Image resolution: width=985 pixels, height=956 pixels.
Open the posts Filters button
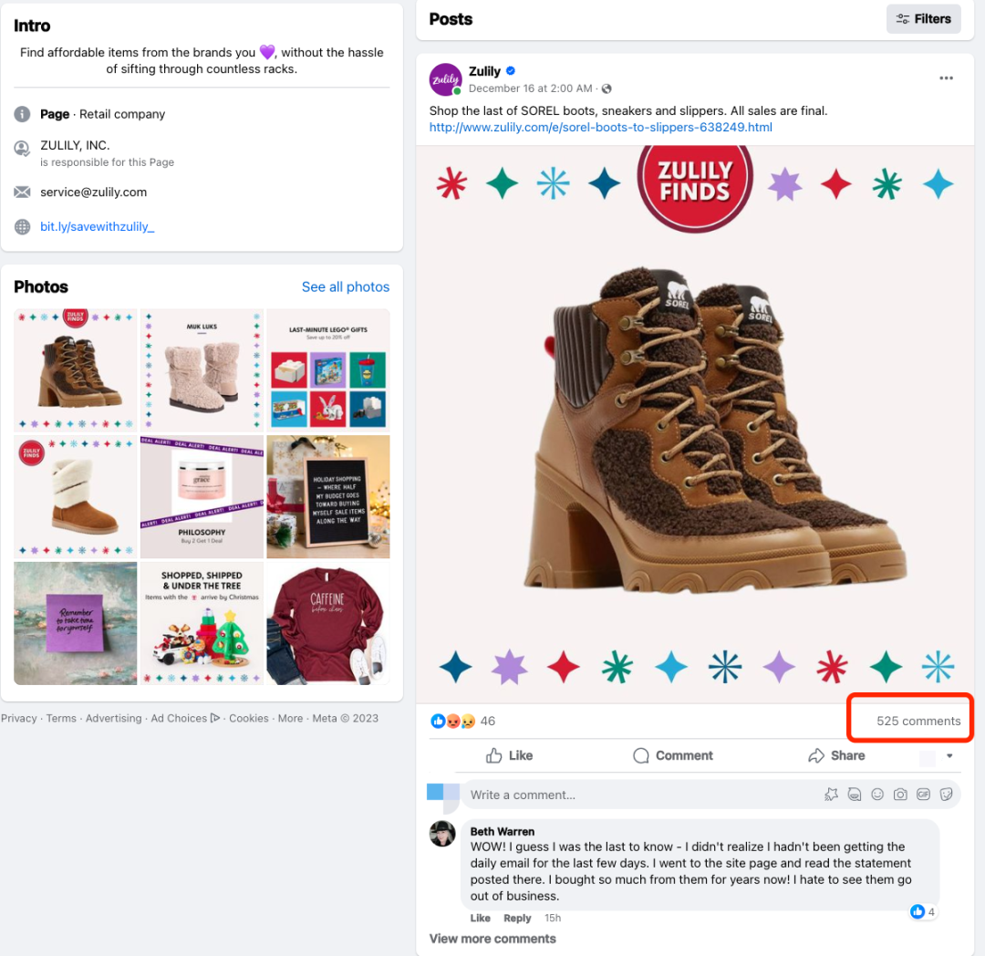(923, 19)
